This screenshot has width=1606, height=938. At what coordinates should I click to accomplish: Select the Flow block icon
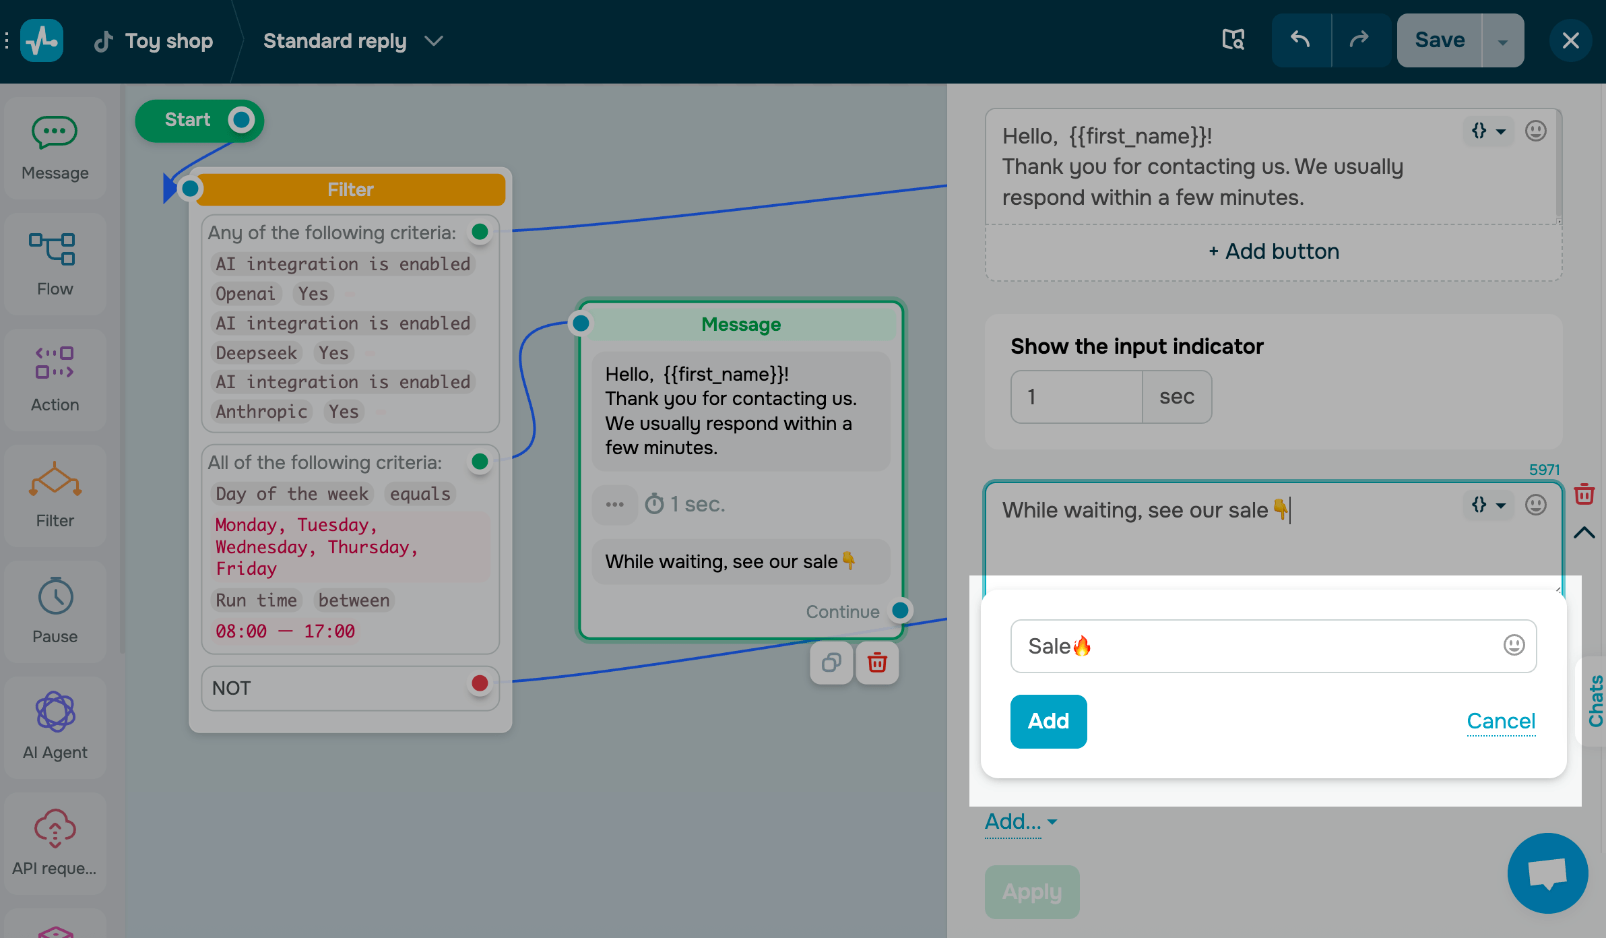(53, 250)
